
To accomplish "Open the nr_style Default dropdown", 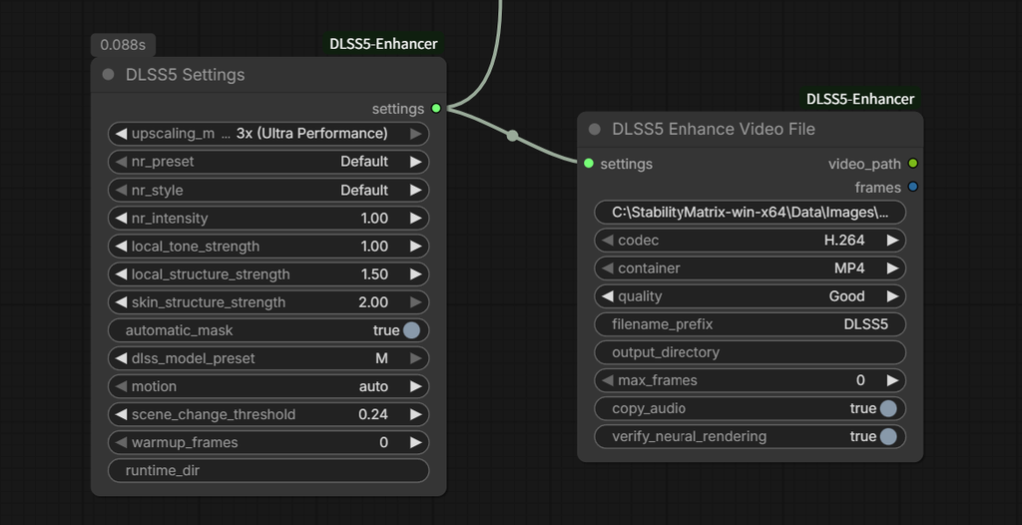I will 268,191.
